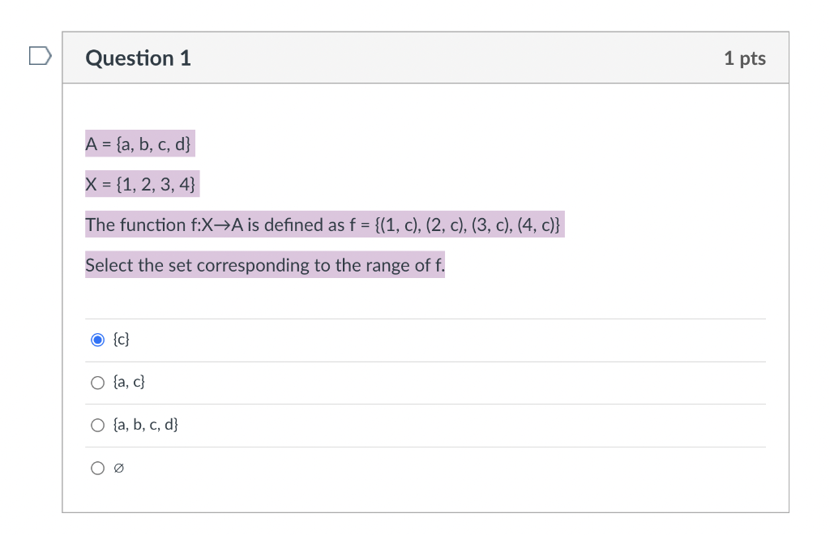Click the ordered pair (1, c)
830x535 pixels.
coord(400,225)
